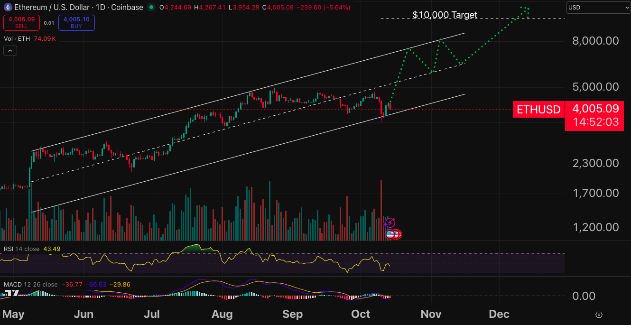Click the green market status dot

click(x=151, y=7)
